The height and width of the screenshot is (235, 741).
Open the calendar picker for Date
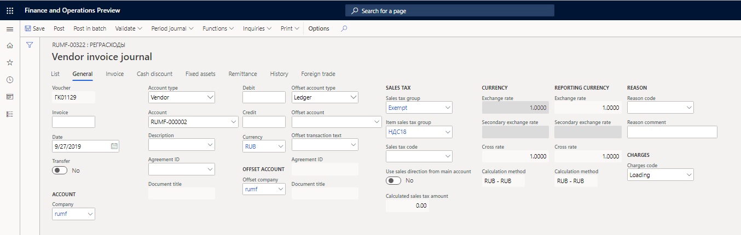point(114,146)
